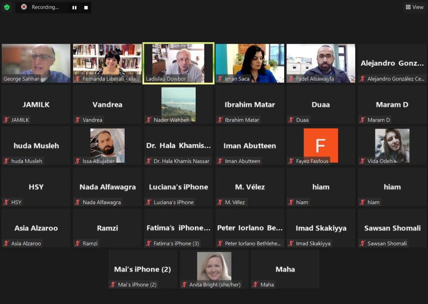Select Ladislau Dowbor's highlighted speaker video
428x304 pixels.
point(178,63)
